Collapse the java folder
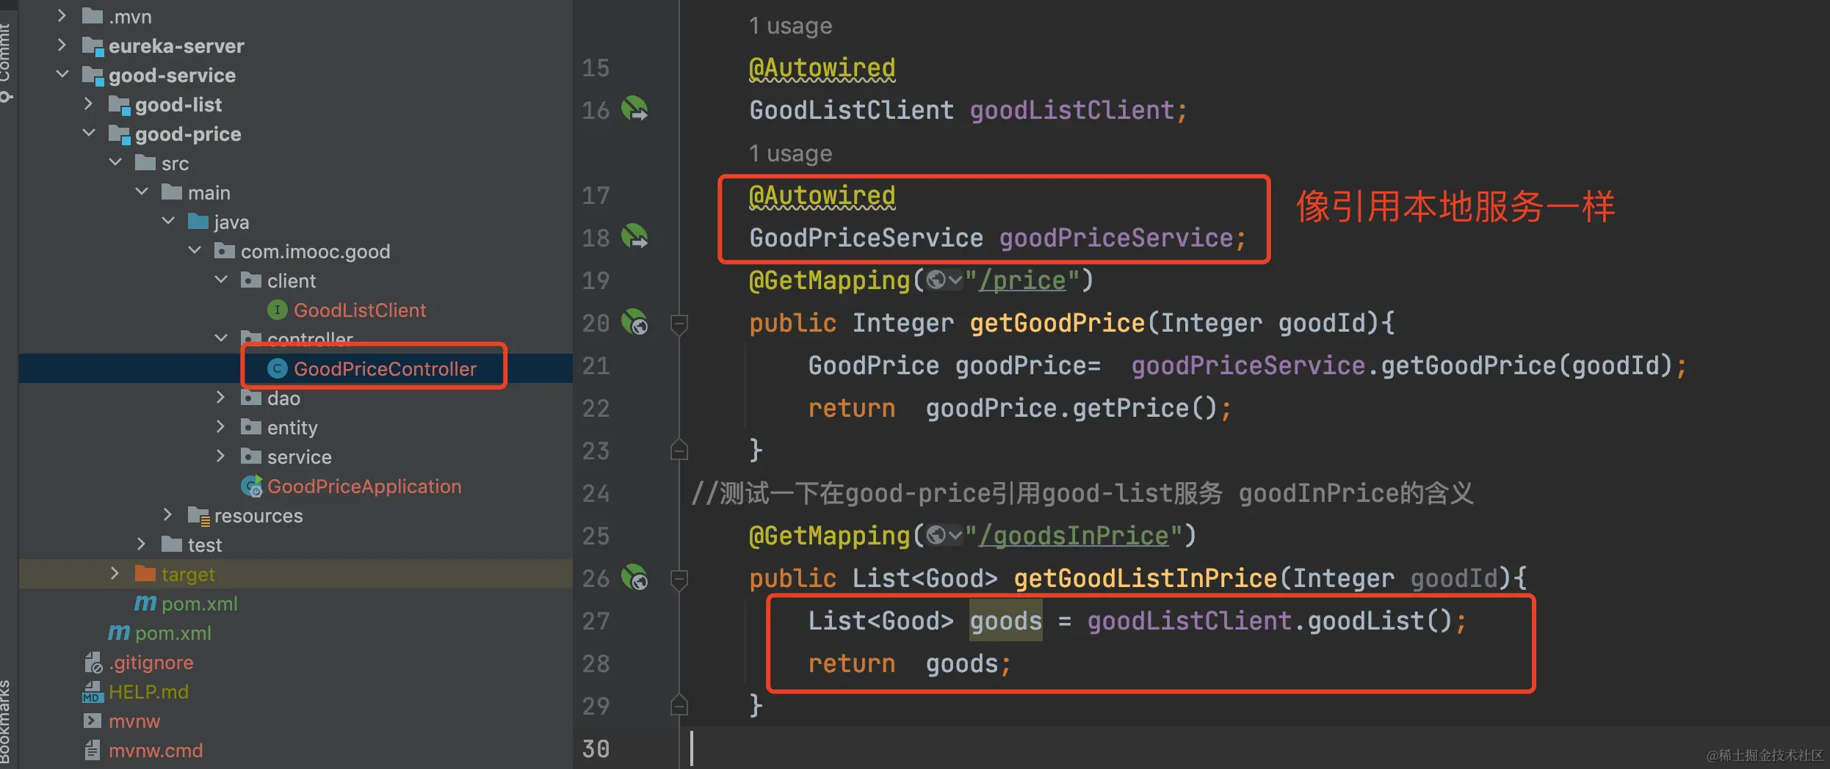Image resolution: width=1830 pixels, height=769 pixels. (x=168, y=221)
